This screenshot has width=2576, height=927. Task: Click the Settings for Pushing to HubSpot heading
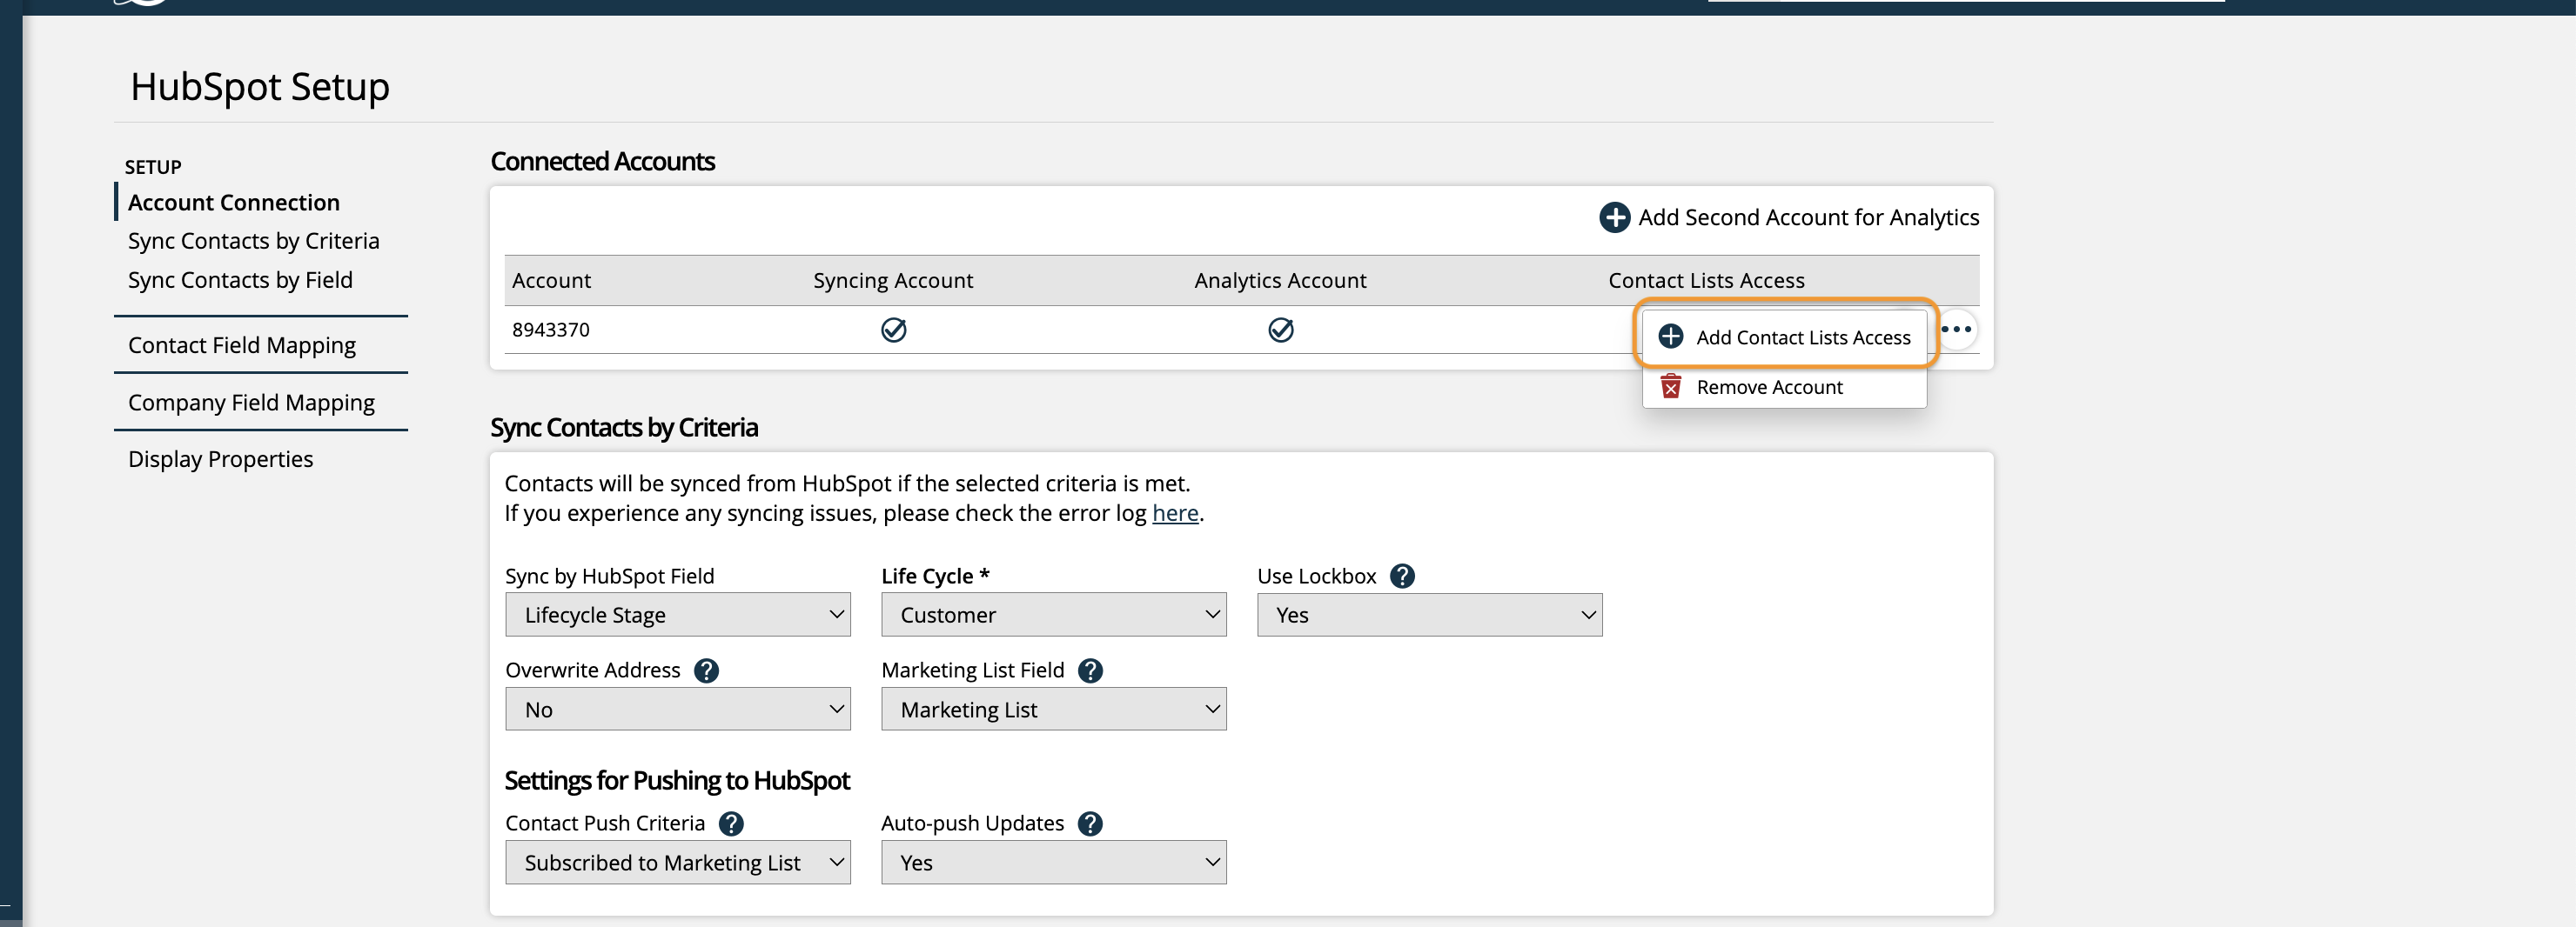pyautogui.click(x=677, y=780)
